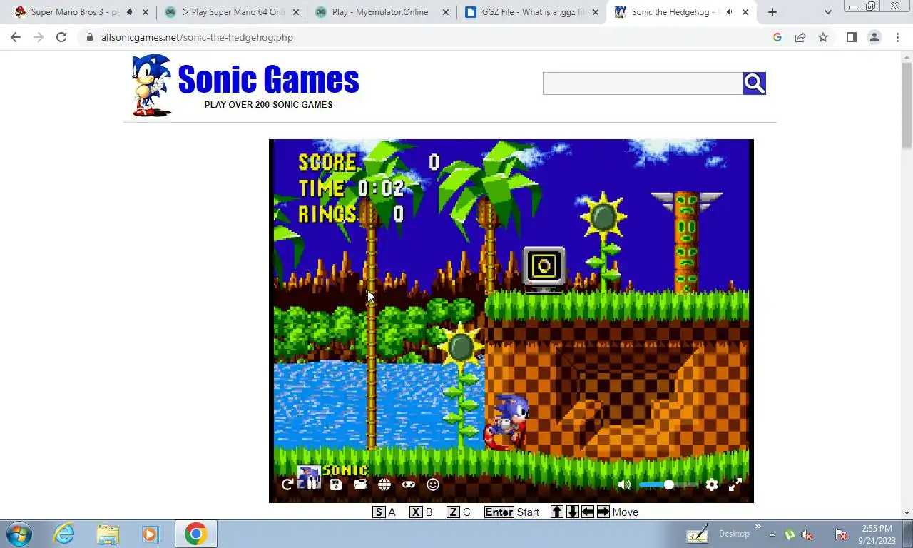Click the X key B button hint
Screen dimensions: 913x548
421,512
